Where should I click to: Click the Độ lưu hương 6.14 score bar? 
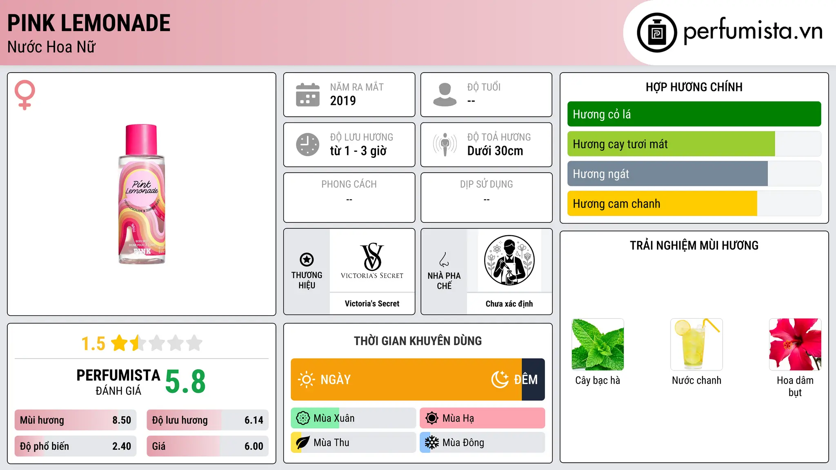(x=208, y=420)
